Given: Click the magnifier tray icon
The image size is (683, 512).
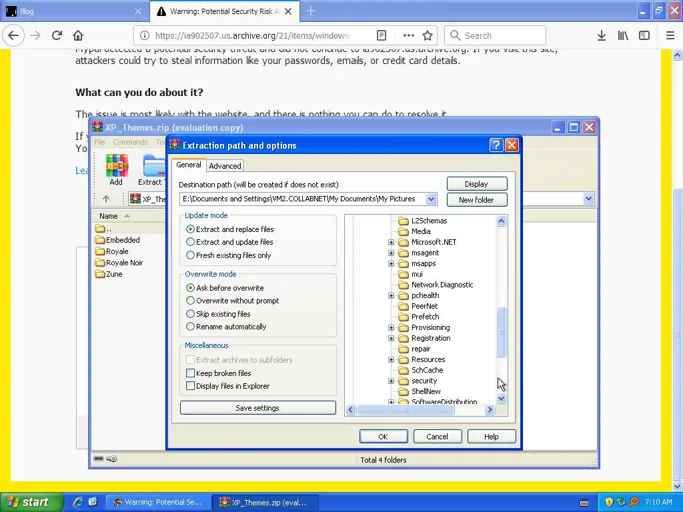Looking at the screenshot, I should (x=634, y=502).
